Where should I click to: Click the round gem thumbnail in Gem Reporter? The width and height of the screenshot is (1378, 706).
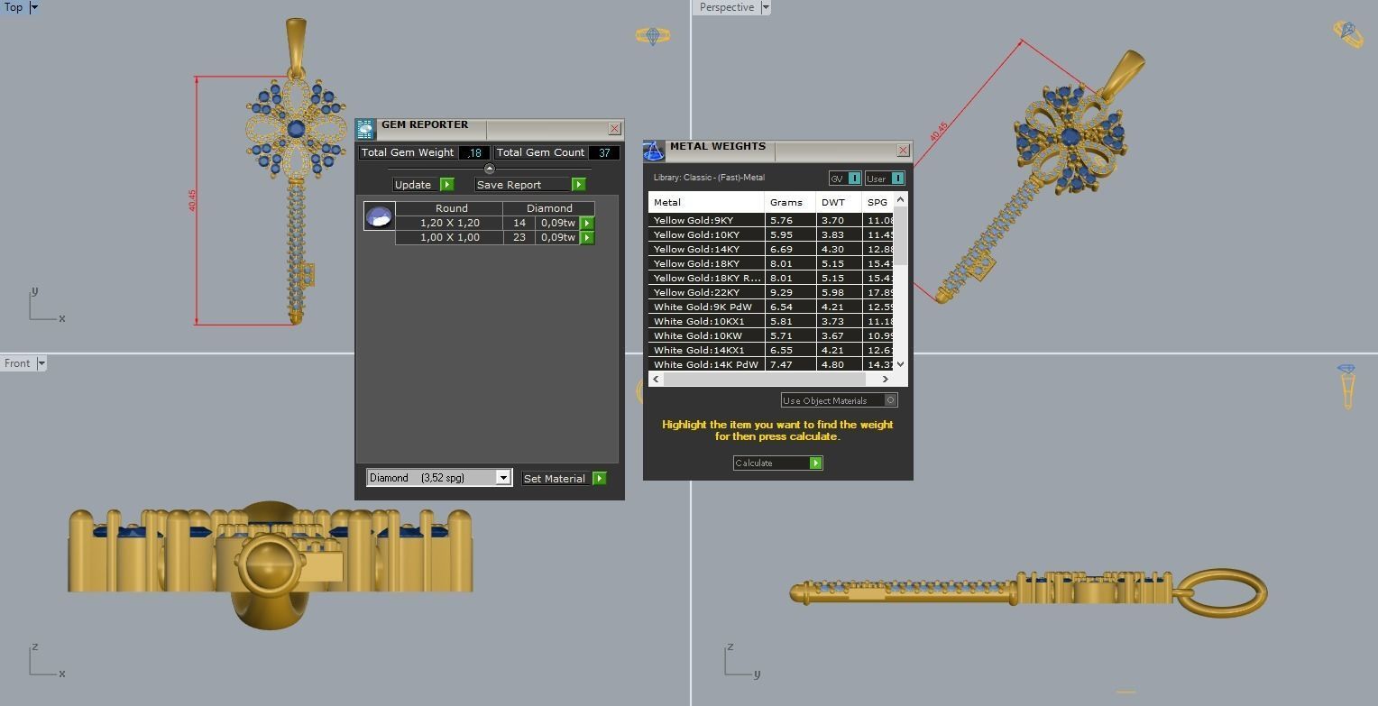pyautogui.click(x=379, y=216)
